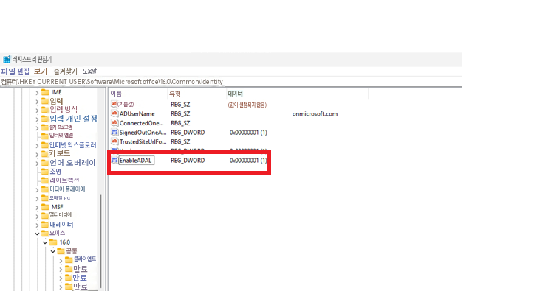This screenshot has height=291, width=554.
Task: Click the folder icon of 공통 key
Action: 61,250
